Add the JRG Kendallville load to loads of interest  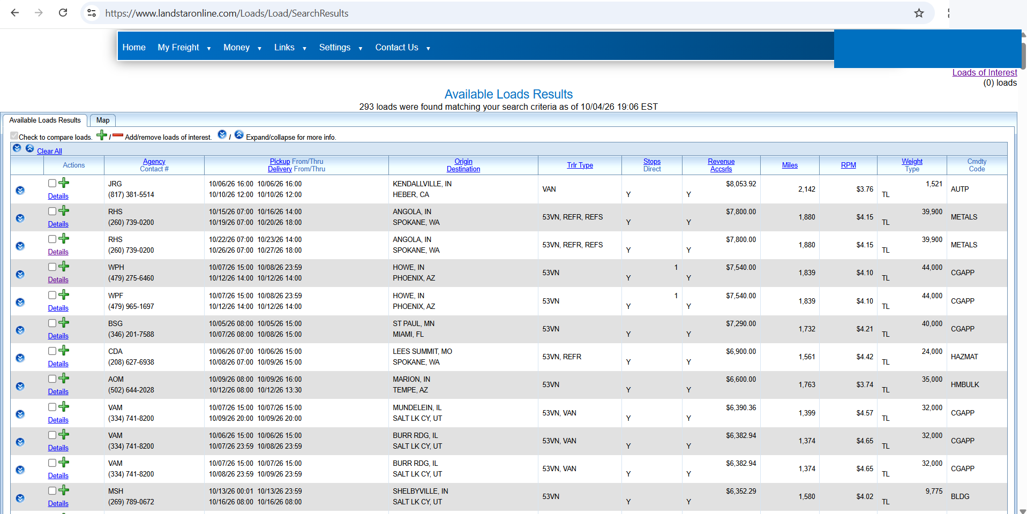click(x=64, y=183)
